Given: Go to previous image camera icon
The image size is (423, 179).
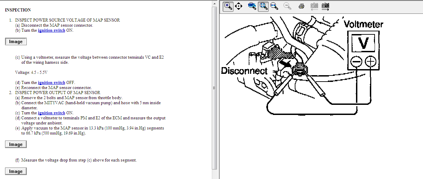Looking at the screenshot, I should coord(314,6).
